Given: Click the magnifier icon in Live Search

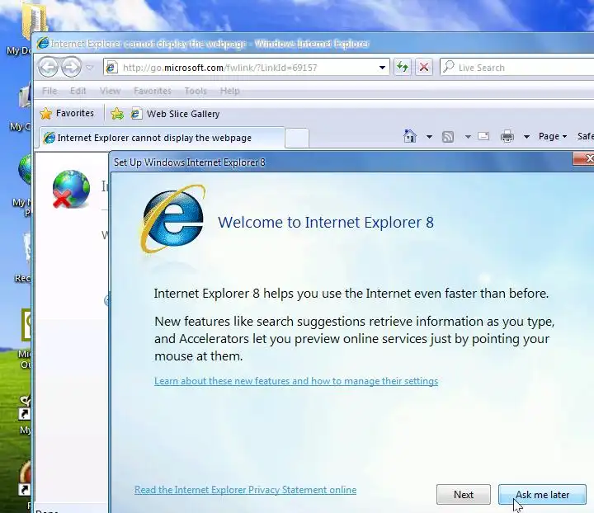Looking at the screenshot, I should [449, 67].
